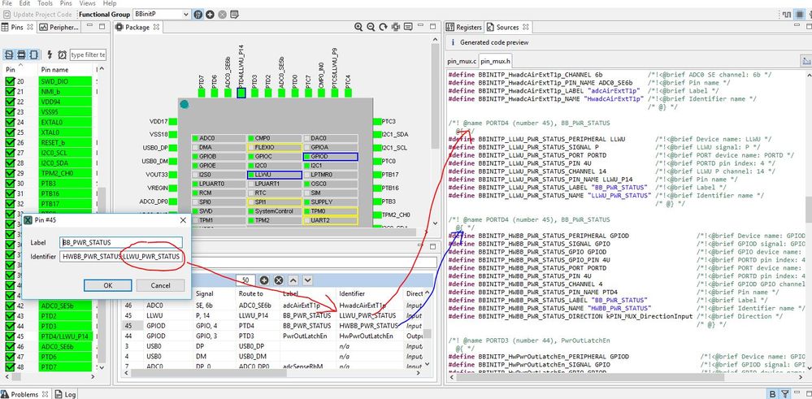
Task: Remove selected row in routed pins table
Action: tap(279, 280)
